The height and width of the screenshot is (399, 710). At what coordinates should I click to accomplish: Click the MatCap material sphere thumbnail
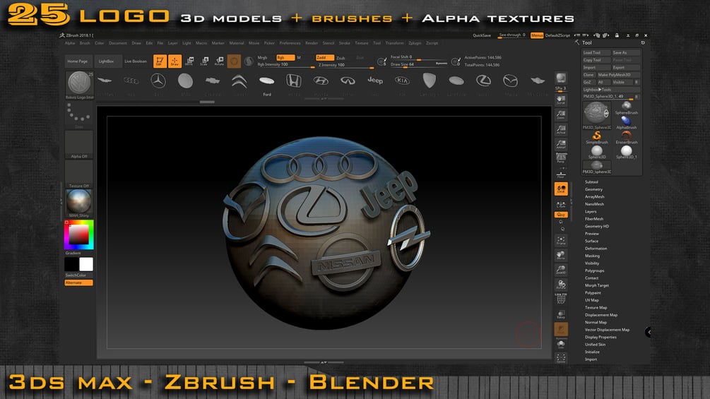pyautogui.click(x=79, y=201)
